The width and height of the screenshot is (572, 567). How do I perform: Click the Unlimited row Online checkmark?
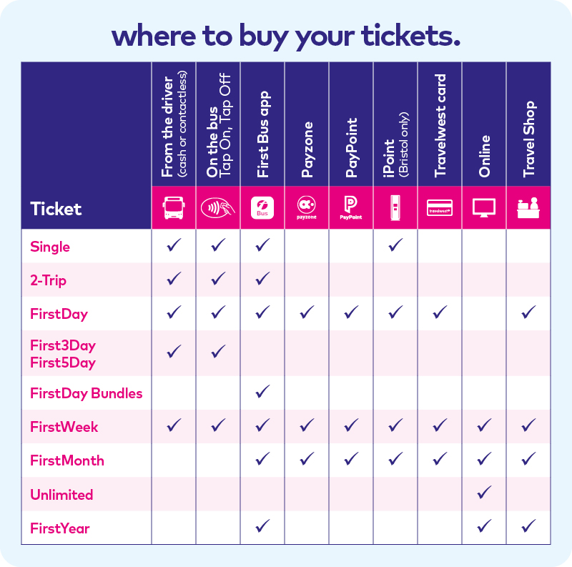tap(484, 493)
